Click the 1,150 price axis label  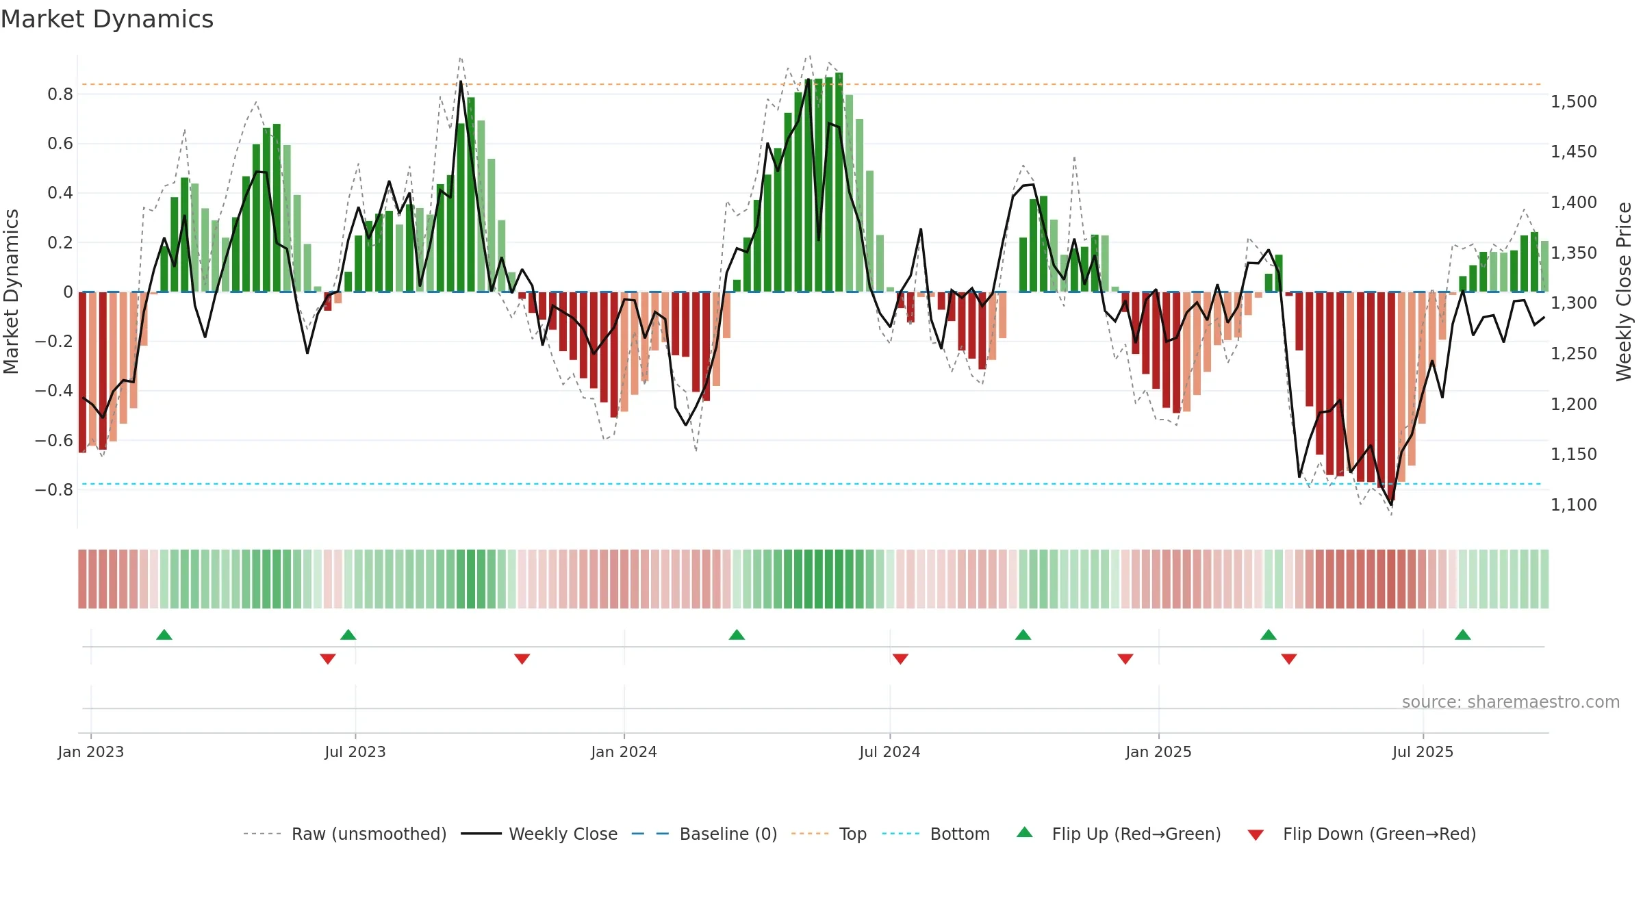pyautogui.click(x=1574, y=454)
